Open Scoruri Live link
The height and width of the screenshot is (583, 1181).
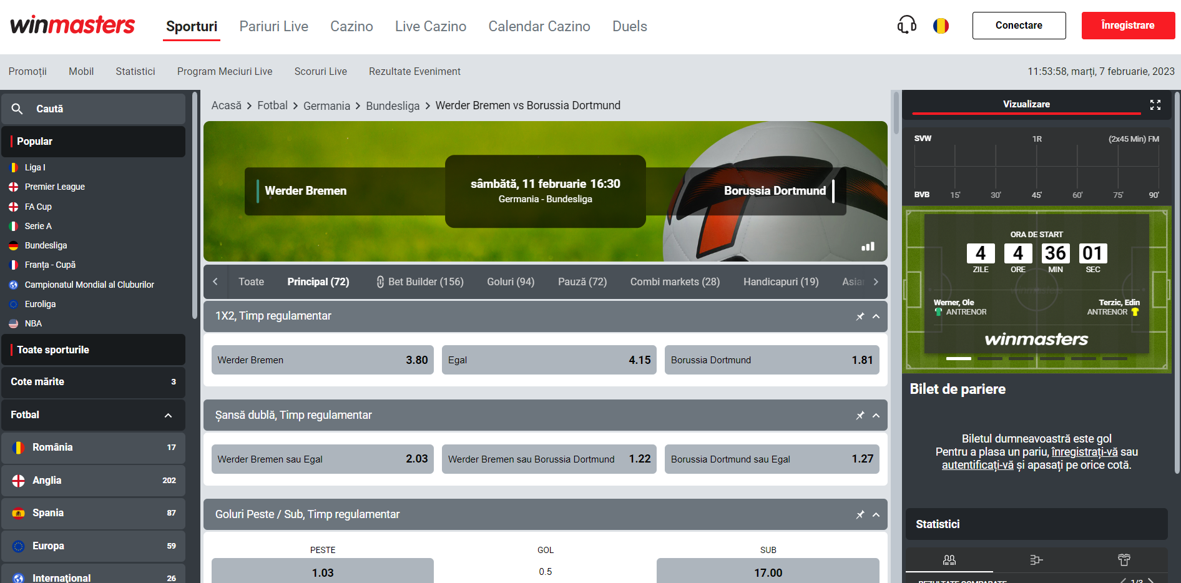click(x=321, y=72)
